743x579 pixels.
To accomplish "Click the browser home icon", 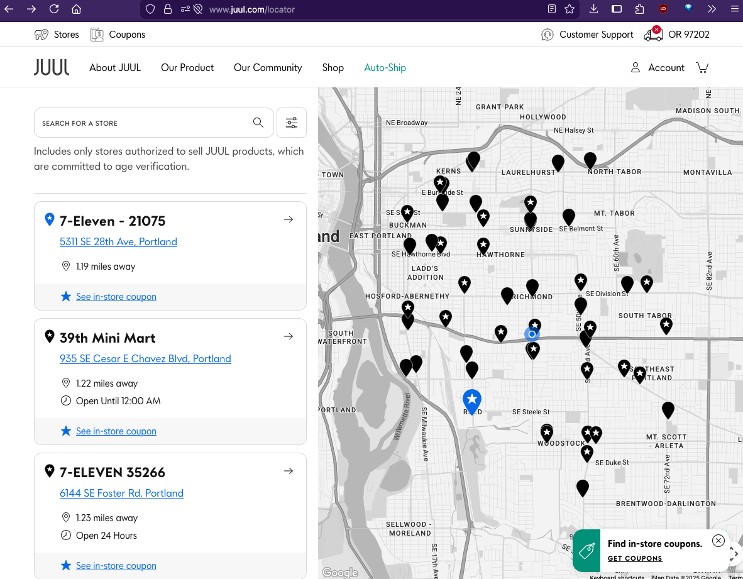I will [76, 9].
